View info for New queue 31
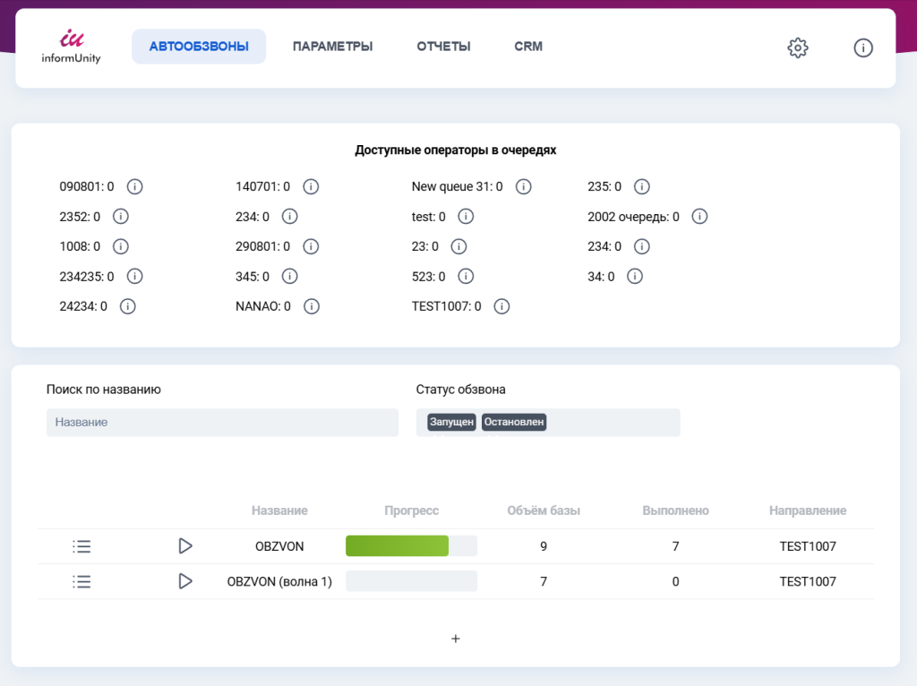Viewport: 917px width, 686px height. coord(524,186)
